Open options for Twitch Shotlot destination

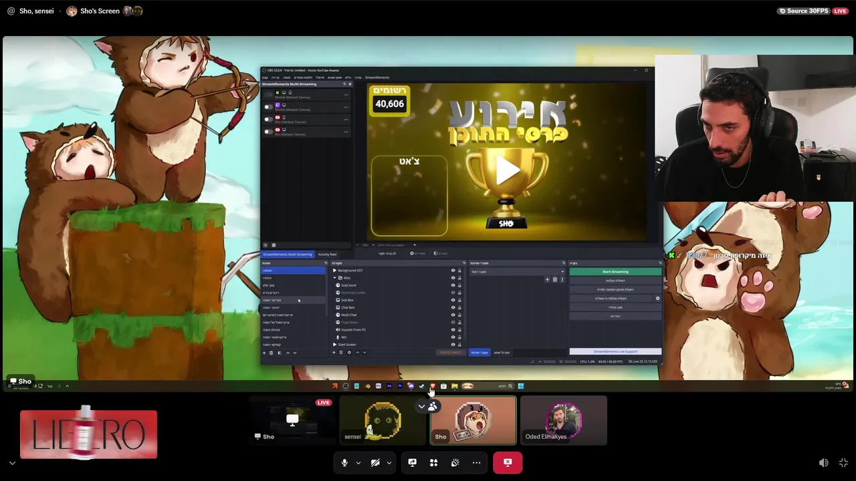tap(346, 107)
